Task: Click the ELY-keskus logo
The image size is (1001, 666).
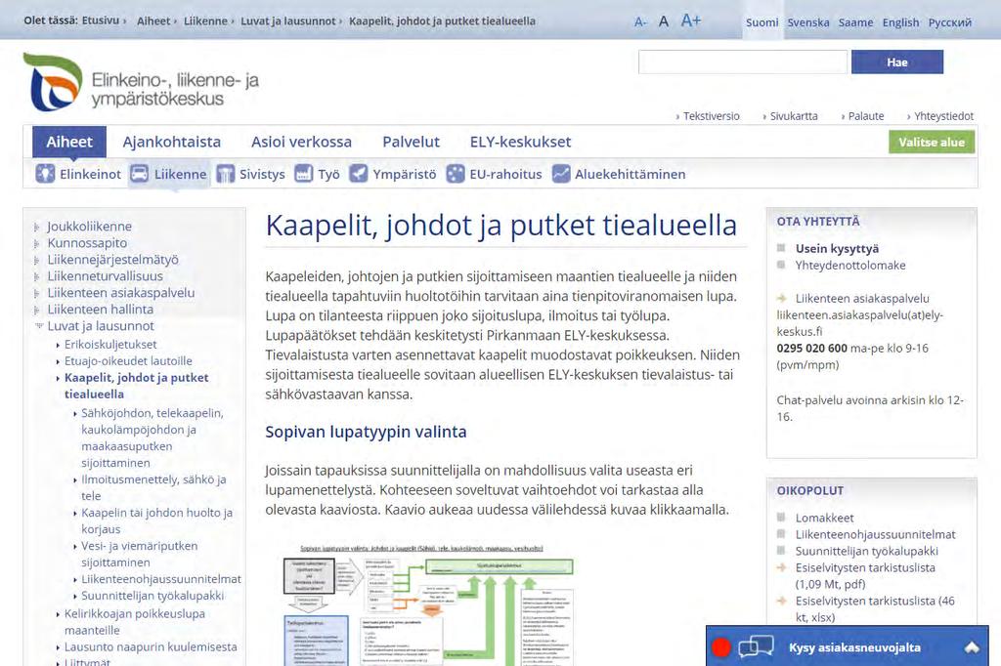Action: tap(141, 83)
